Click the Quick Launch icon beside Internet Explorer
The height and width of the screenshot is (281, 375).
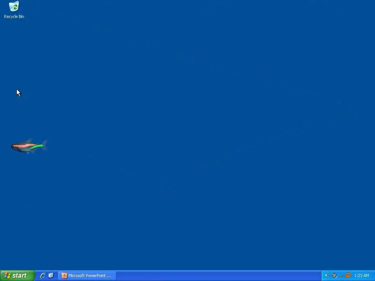coord(51,276)
